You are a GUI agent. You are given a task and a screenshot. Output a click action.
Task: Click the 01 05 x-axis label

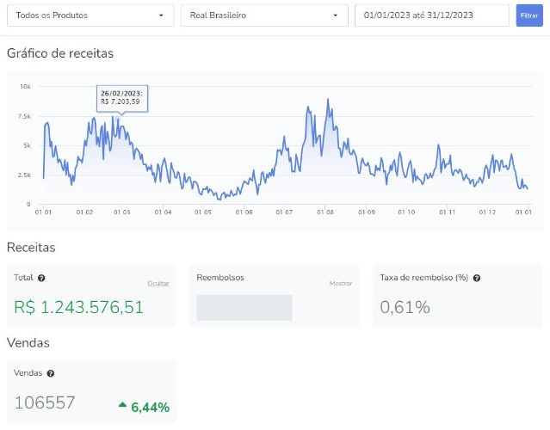click(203, 212)
